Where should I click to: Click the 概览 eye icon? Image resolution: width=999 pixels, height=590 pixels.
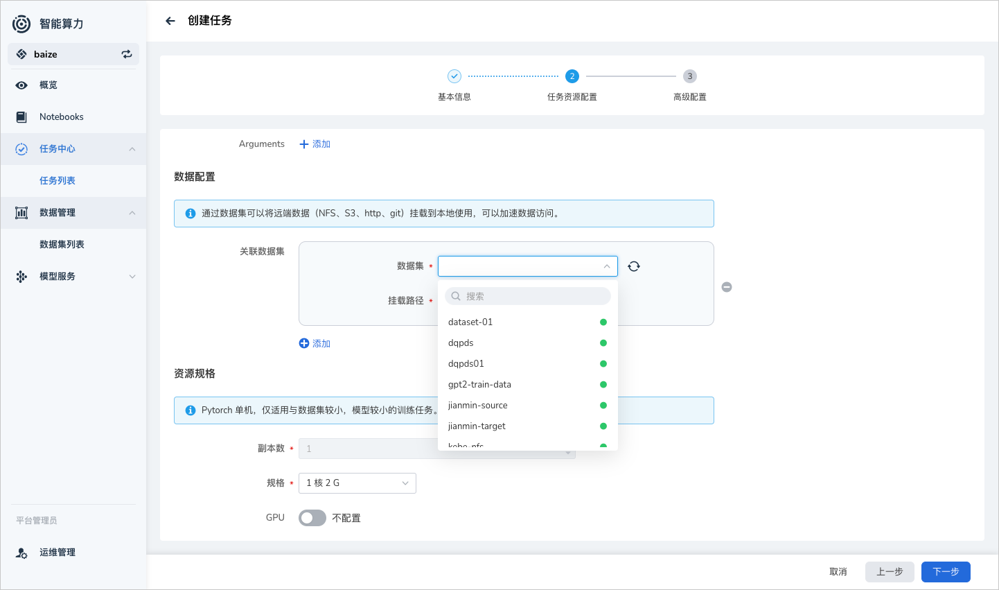click(x=21, y=85)
